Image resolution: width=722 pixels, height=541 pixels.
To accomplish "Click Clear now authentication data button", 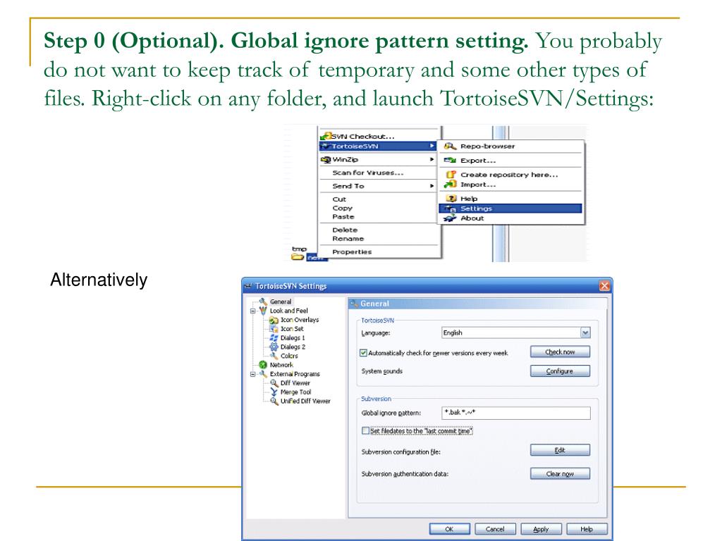I will [560, 474].
